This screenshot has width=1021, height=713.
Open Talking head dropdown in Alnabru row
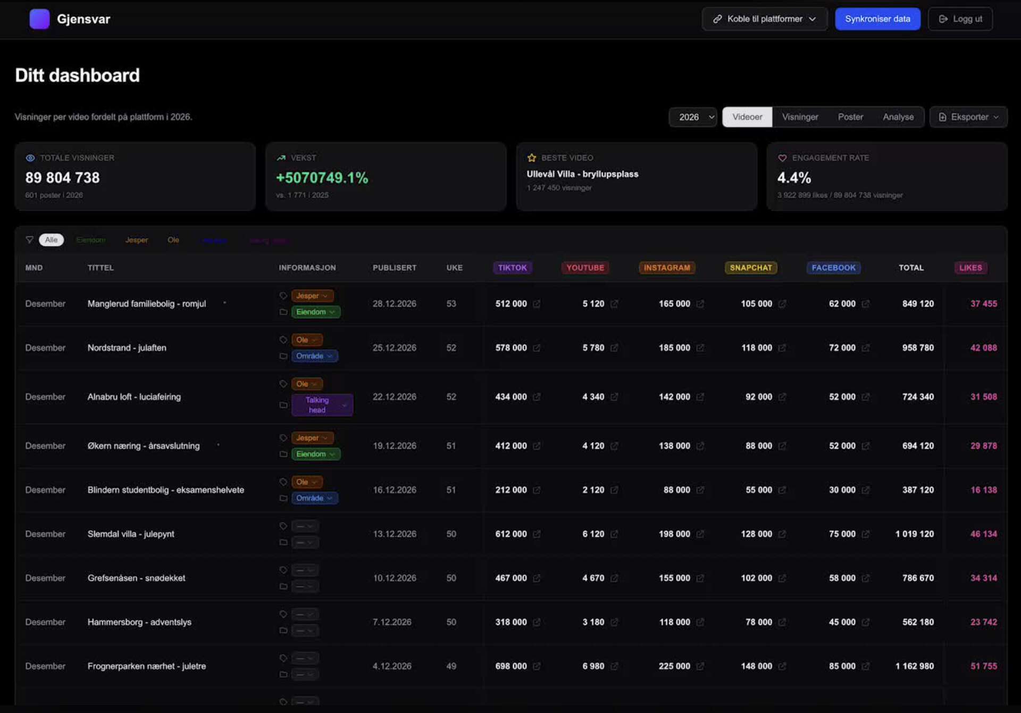tap(322, 405)
